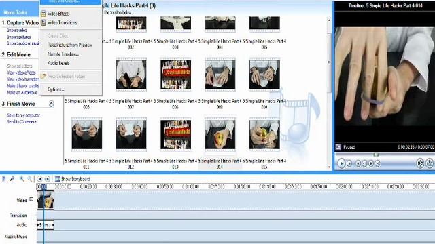Rewind the timeline to the start
The image size is (435, 244).
coord(39,179)
